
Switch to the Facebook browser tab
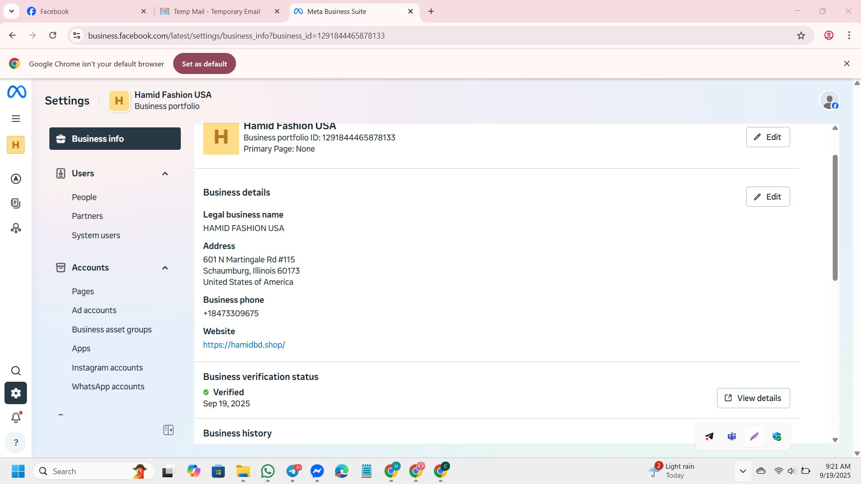coord(85,11)
